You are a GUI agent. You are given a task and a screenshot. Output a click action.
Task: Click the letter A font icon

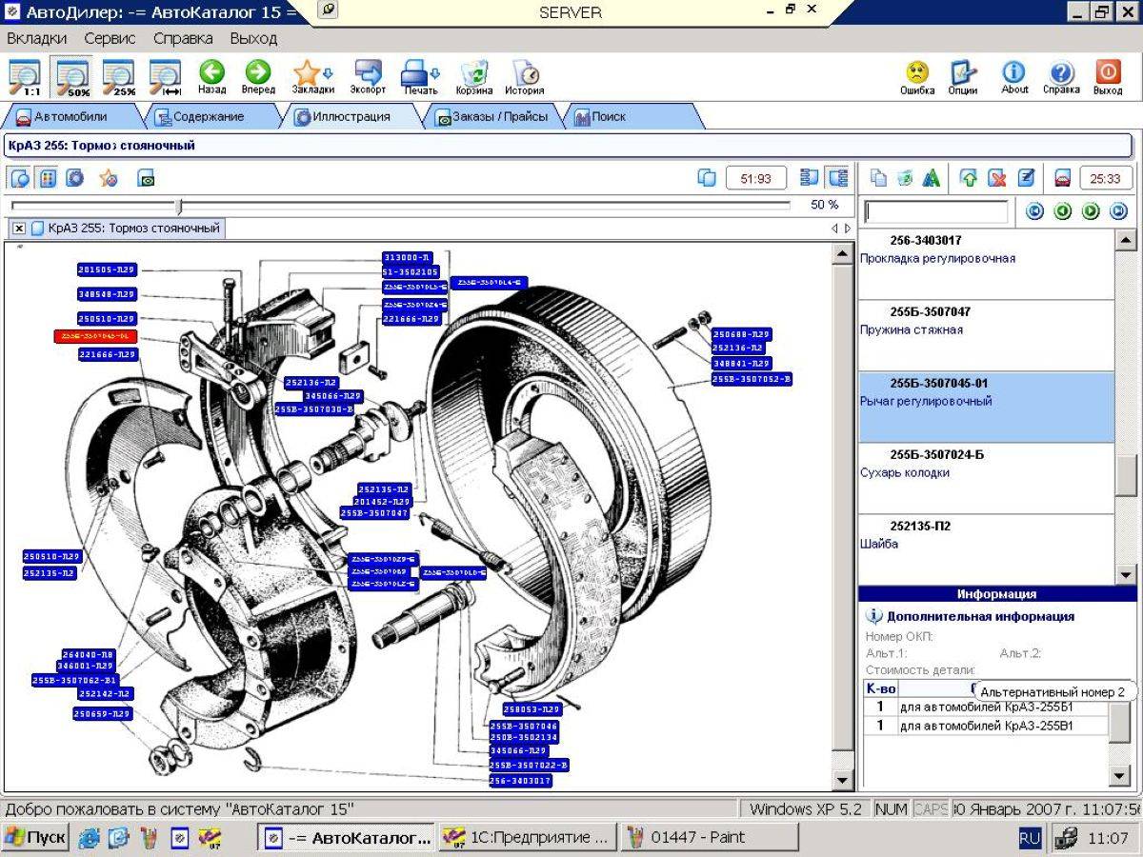coord(932,178)
